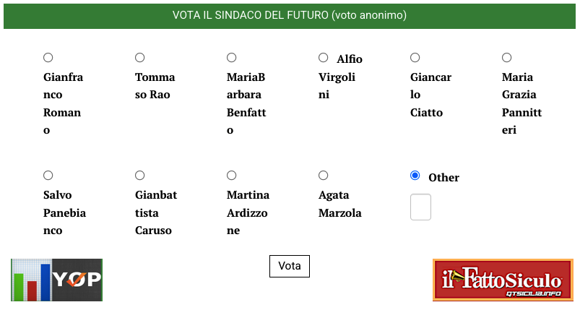Select Gianfranco Romano radio button
Image resolution: width=580 pixels, height=310 pixels.
[48, 58]
